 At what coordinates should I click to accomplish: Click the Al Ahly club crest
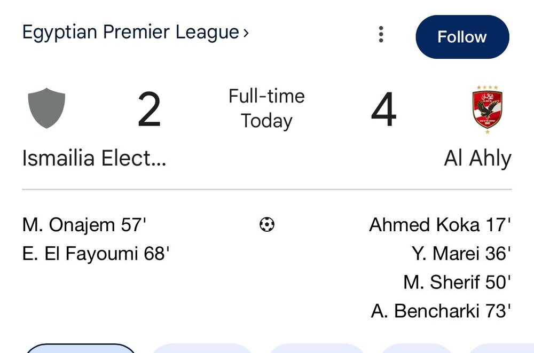click(x=487, y=109)
